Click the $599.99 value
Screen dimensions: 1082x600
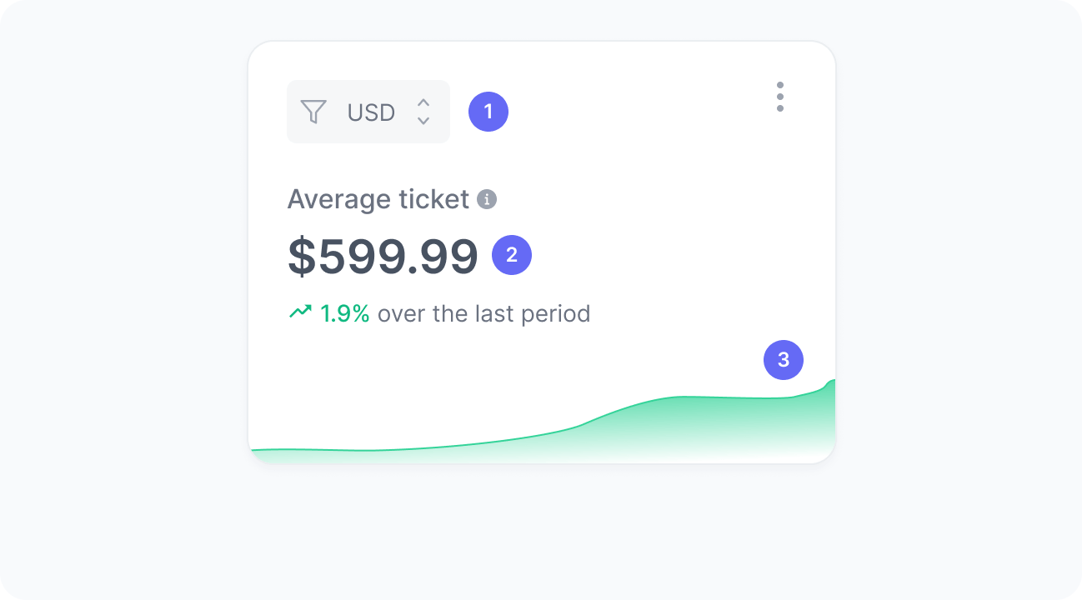click(x=383, y=255)
